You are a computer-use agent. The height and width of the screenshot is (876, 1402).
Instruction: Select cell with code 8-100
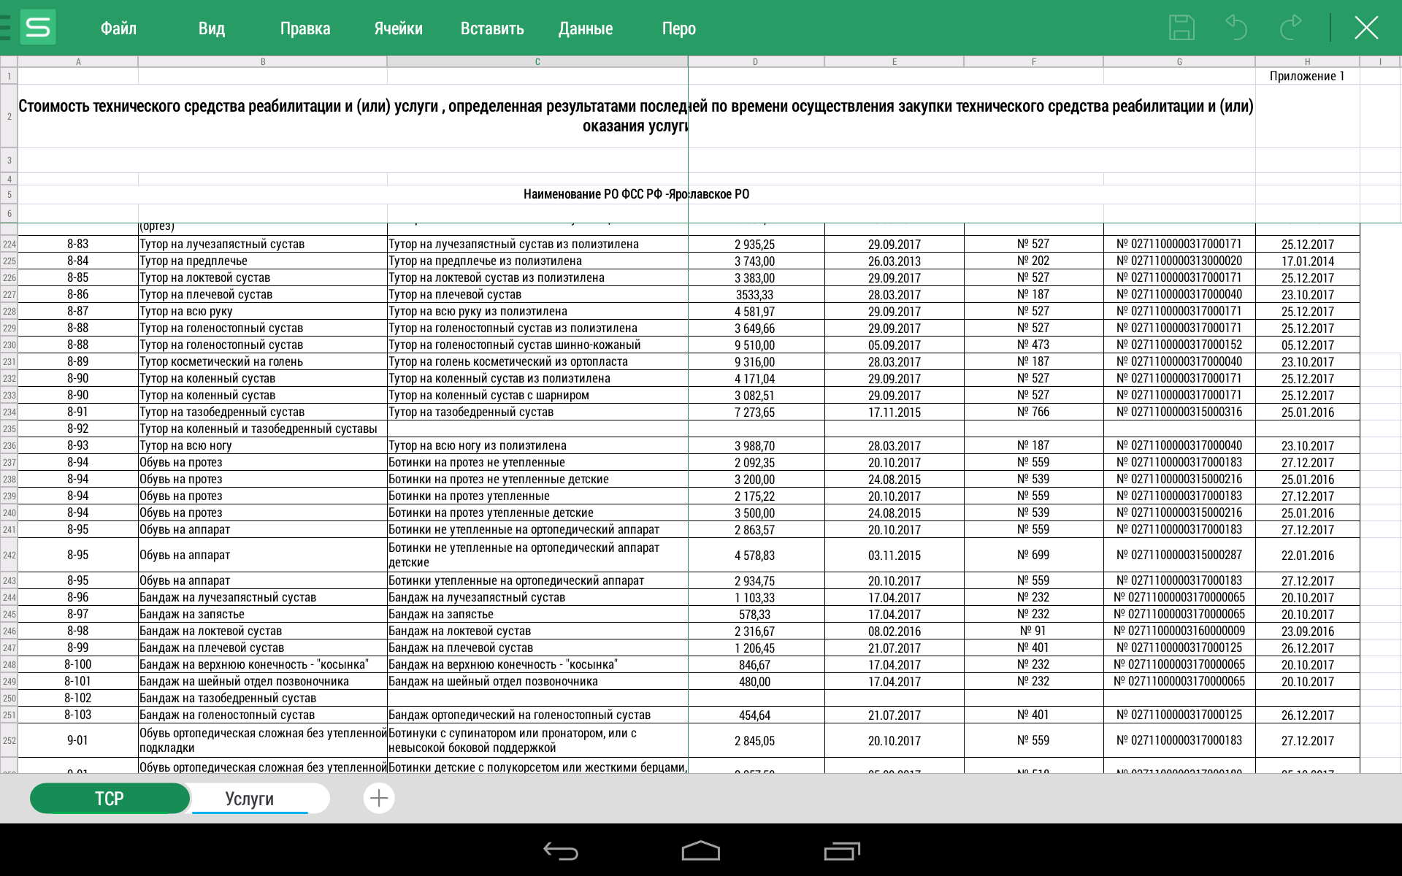point(78,665)
